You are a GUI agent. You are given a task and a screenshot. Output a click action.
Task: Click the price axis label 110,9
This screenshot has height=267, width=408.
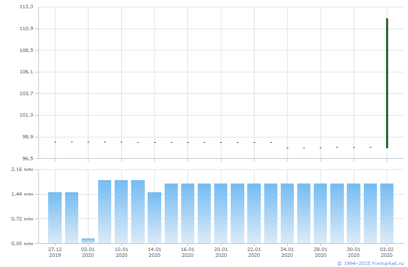click(26, 28)
